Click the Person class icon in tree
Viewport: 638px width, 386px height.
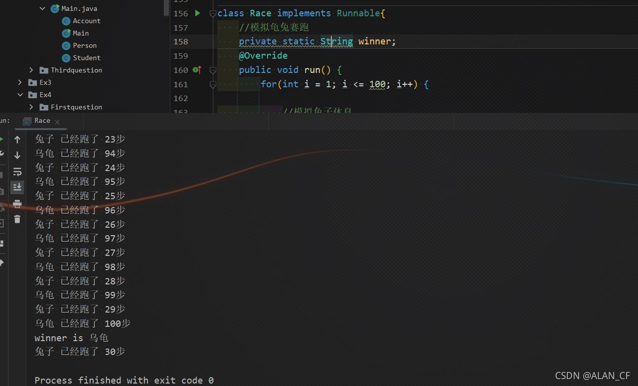point(66,45)
